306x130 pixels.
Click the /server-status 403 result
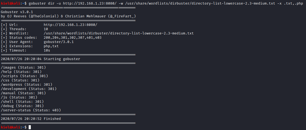pyautogui.click(x=31, y=110)
